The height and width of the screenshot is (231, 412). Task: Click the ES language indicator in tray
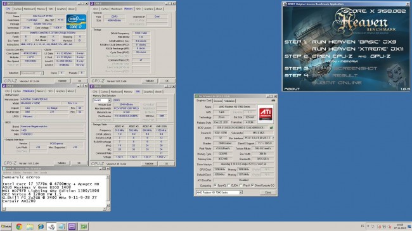coord(363,226)
